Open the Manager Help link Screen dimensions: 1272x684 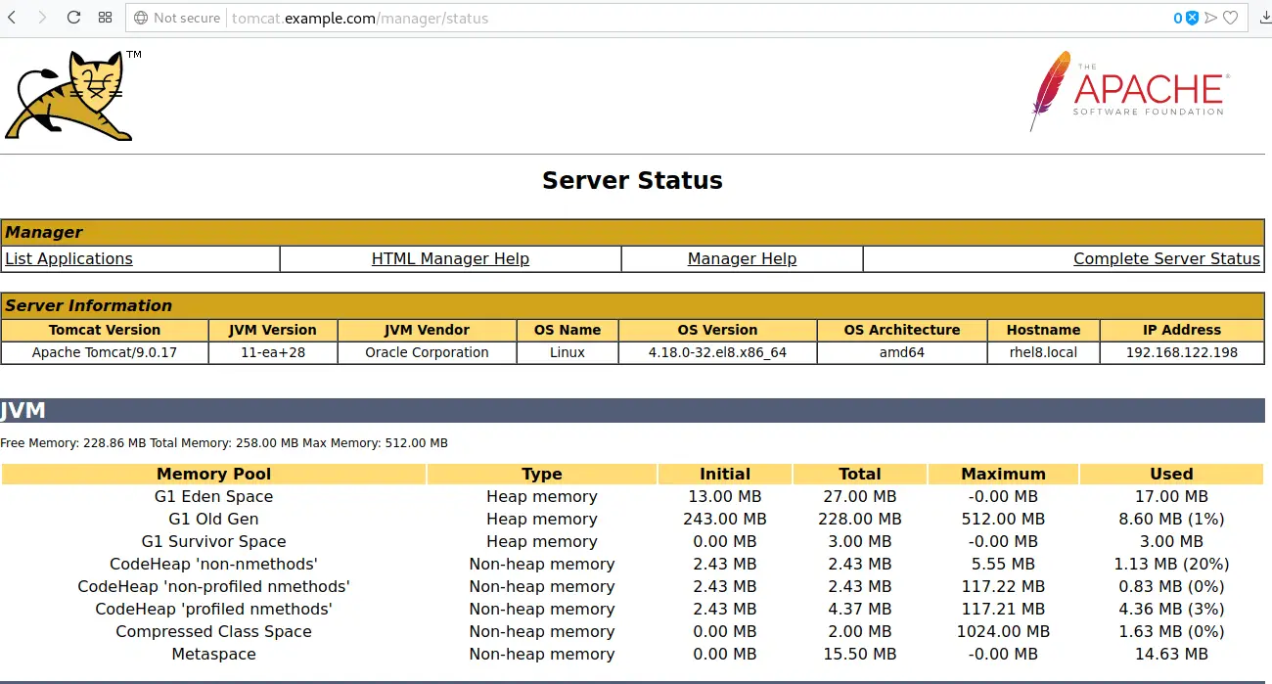click(742, 258)
